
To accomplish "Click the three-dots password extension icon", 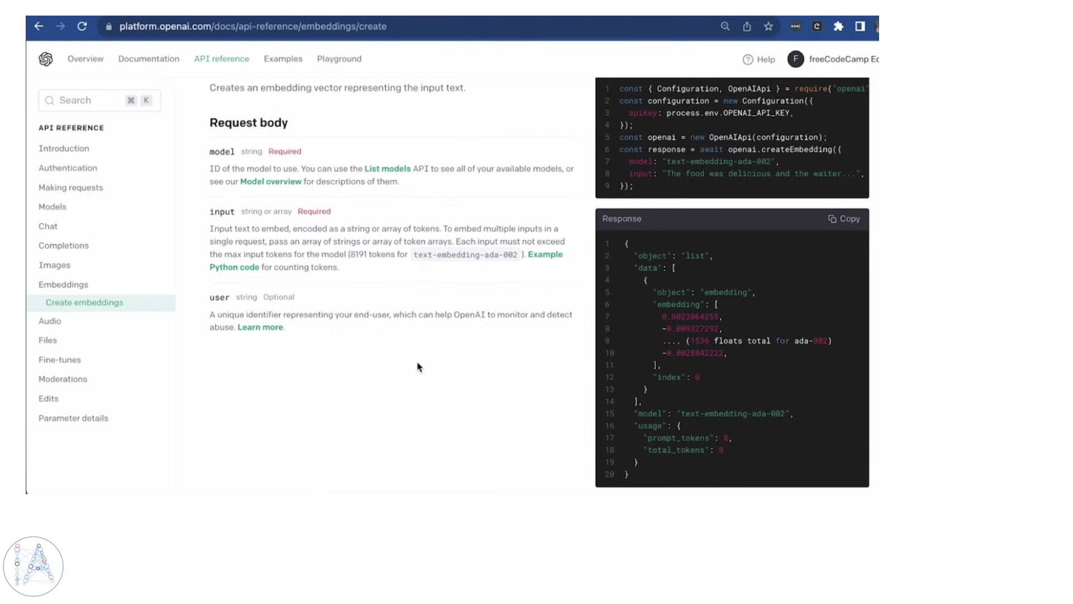I will 795,26.
